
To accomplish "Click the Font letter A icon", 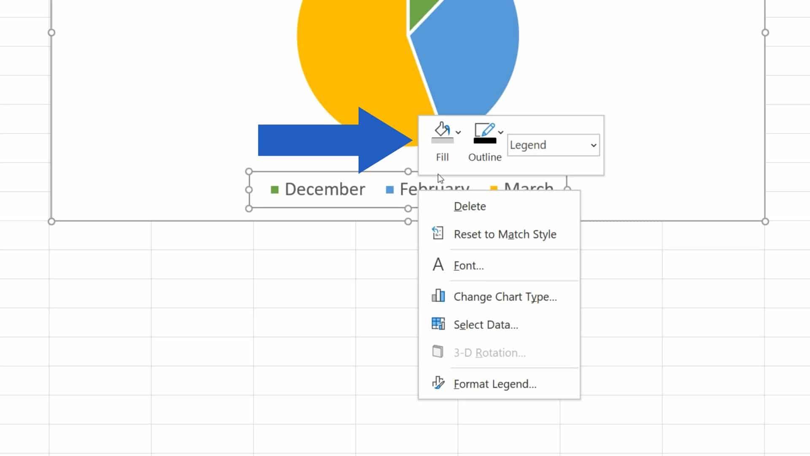I will click(438, 265).
